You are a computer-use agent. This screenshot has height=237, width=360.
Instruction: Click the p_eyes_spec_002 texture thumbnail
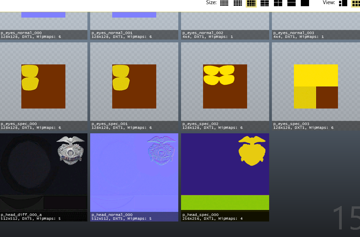tap(225, 86)
